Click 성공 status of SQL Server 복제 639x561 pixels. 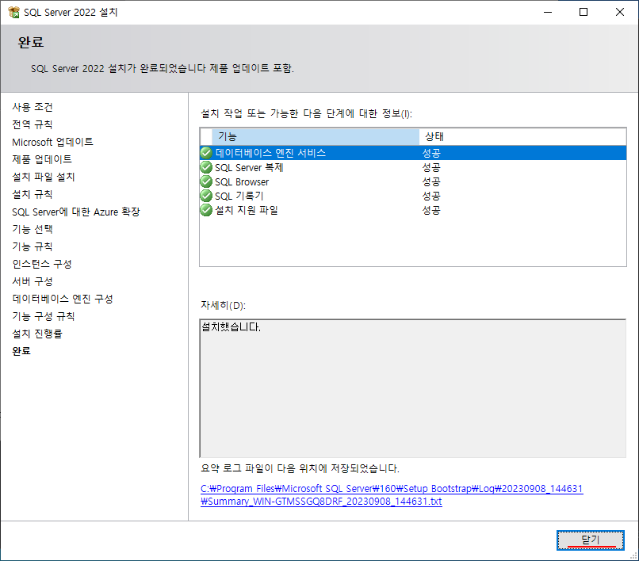pos(431,167)
